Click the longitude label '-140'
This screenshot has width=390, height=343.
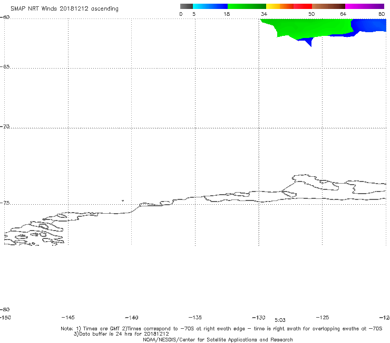point(132,317)
